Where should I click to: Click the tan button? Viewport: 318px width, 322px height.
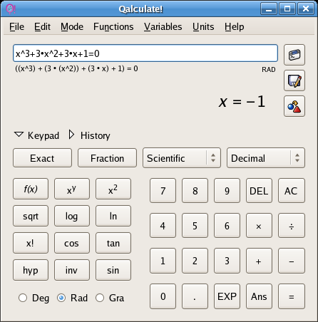click(x=113, y=243)
